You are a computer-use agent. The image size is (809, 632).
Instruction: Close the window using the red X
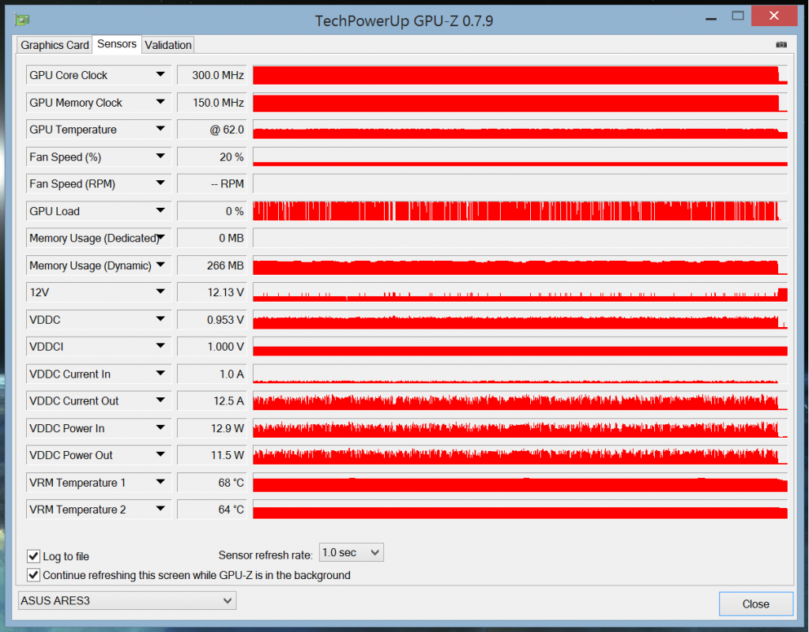point(774,16)
